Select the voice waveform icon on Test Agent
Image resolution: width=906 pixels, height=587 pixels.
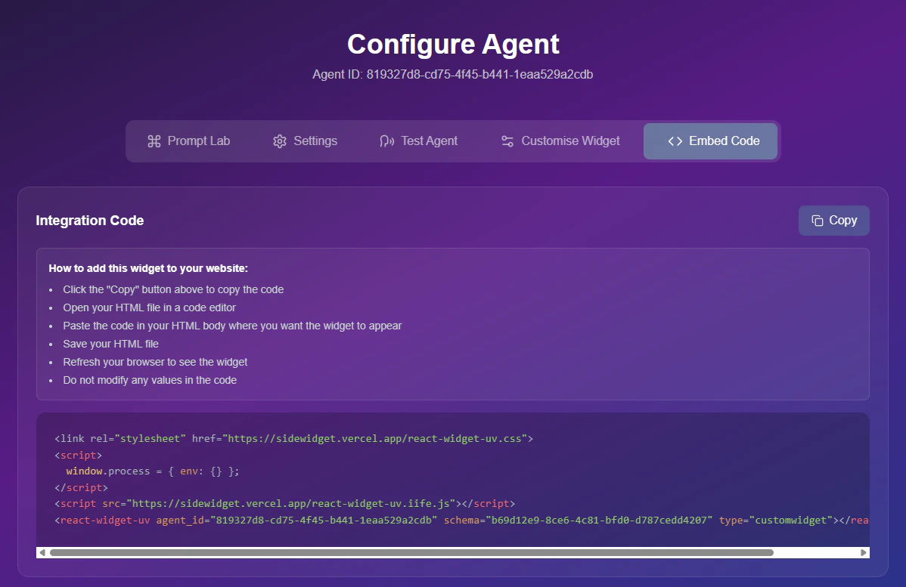(x=386, y=141)
